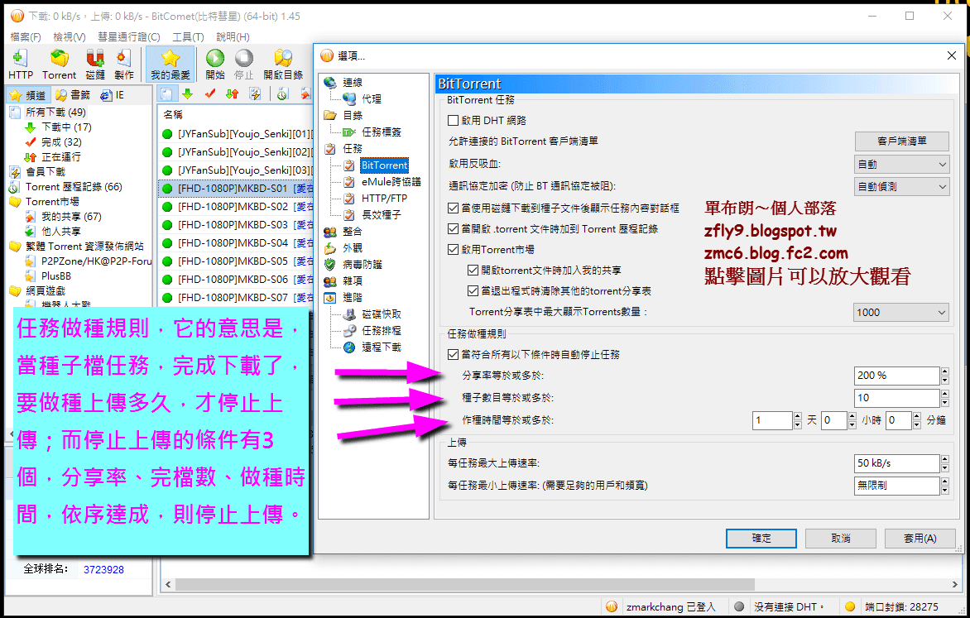Click the 製作 make torrent toolbar icon
This screenshot has height=618, width=970.
123,65
